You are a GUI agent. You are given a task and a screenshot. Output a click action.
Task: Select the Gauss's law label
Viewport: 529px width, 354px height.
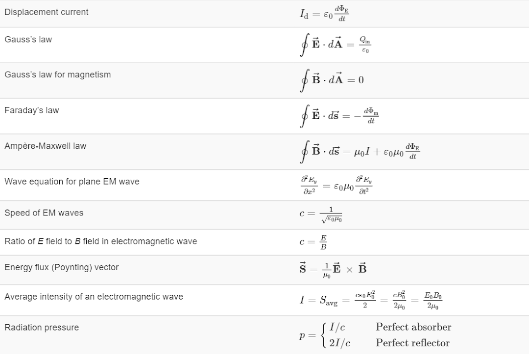click(28, 40)
